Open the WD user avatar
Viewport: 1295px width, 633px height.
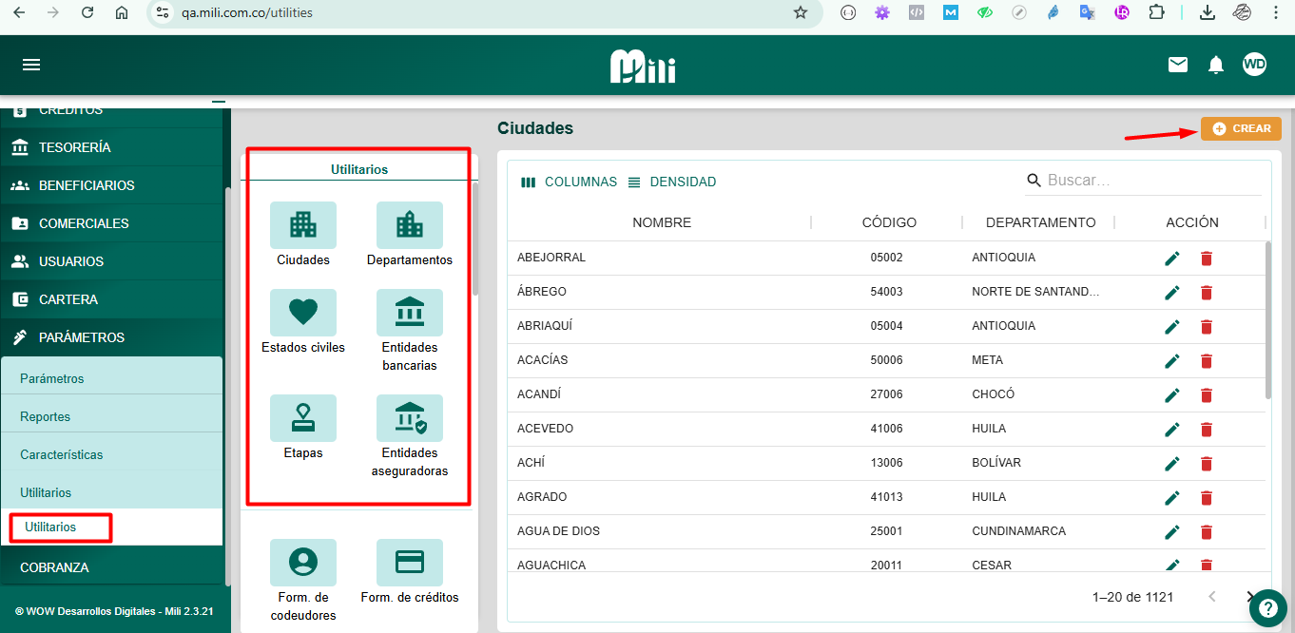tap(1254, 65)
